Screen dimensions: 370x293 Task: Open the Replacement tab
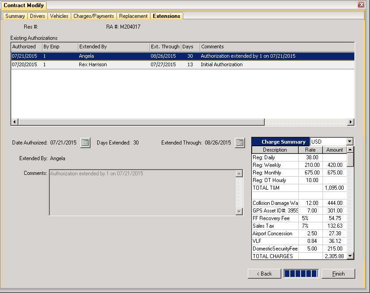click(133, 16)
